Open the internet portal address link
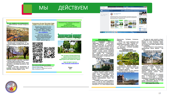The height and width of the screenshot is (98, 174). click(70, 63)
